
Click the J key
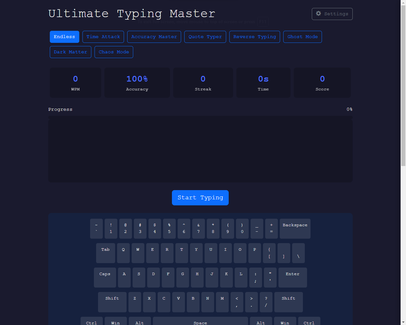pyautogui.click(x=212, y=277)
